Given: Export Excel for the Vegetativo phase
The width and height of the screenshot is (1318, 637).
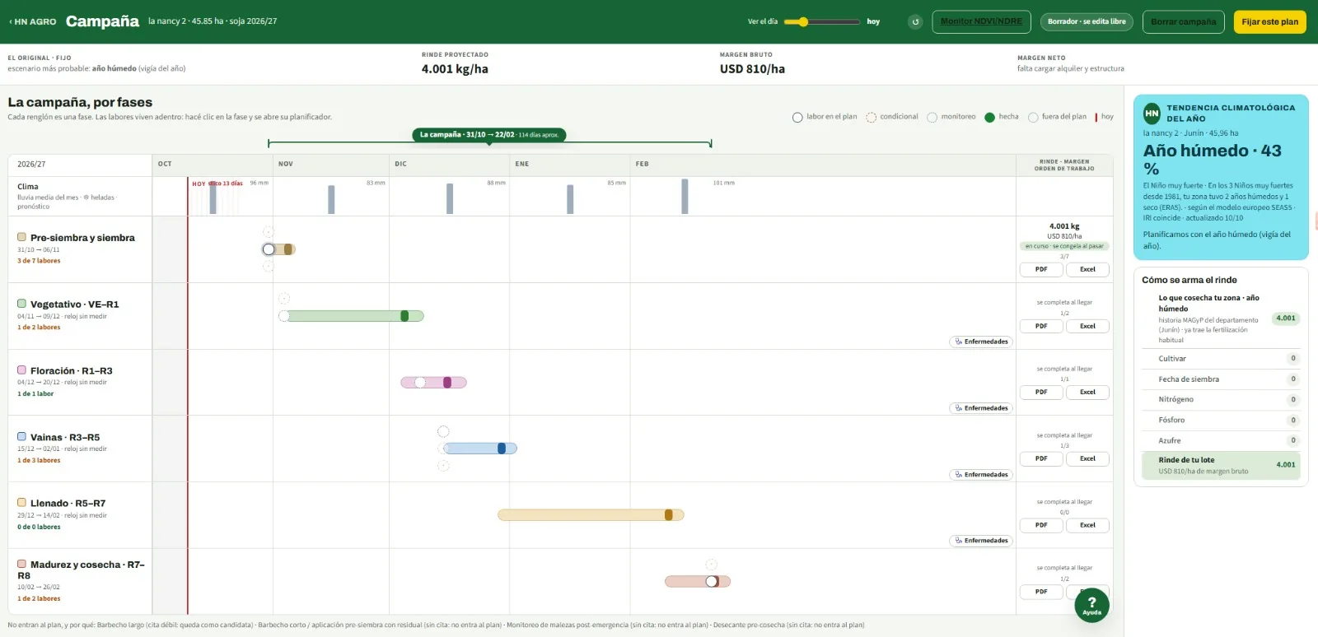Looking at the screenshot, I should pos(1087,326).
